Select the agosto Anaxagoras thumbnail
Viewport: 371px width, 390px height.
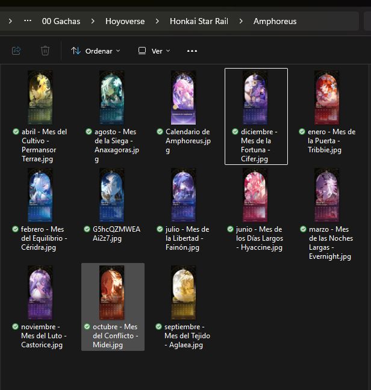(112, 97)
